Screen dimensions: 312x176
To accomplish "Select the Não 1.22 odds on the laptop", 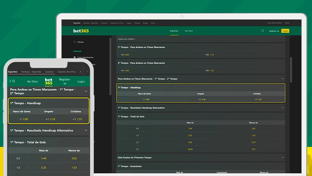I will point(210,70).
